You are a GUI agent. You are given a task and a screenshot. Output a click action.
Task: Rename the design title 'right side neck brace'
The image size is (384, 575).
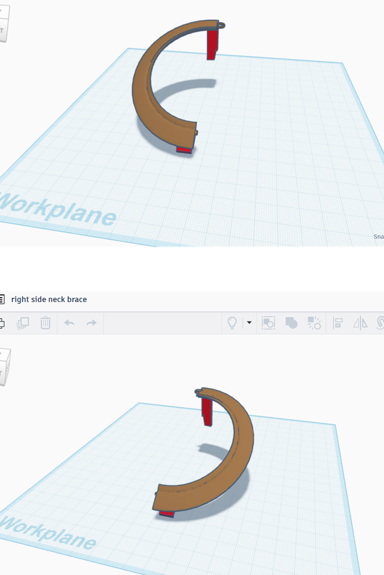49,299
